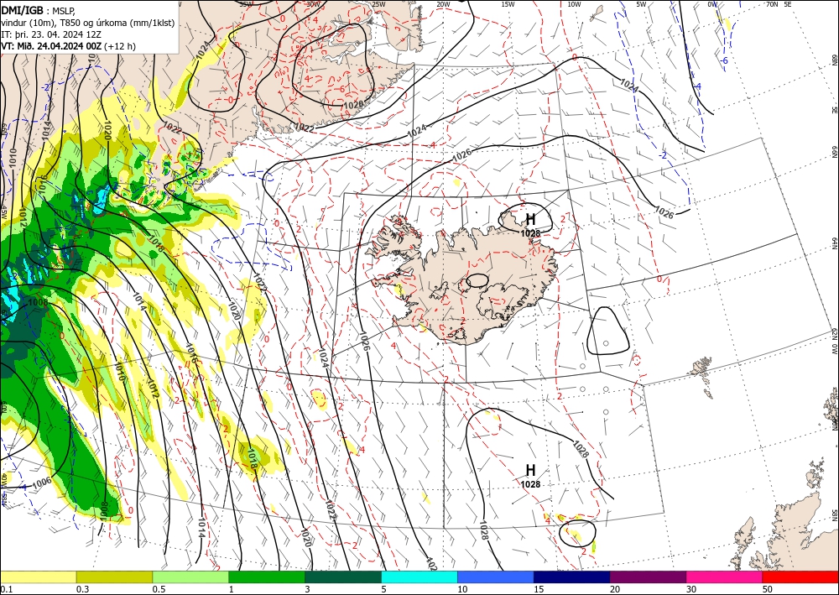The height and width of the screenshot is (595, 839).
Task: Select the 'IT: þri. 23. 04. 2024 12Z' line
Action: coord(51,34)
